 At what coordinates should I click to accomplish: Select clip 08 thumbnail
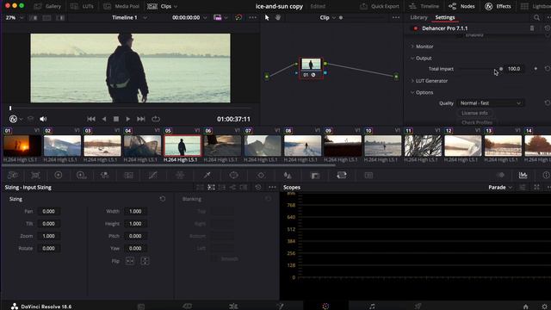pos(302,146)
